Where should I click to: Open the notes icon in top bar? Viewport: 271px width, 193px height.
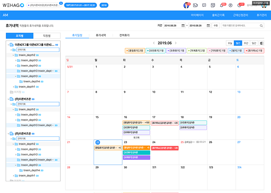point(213,5)
